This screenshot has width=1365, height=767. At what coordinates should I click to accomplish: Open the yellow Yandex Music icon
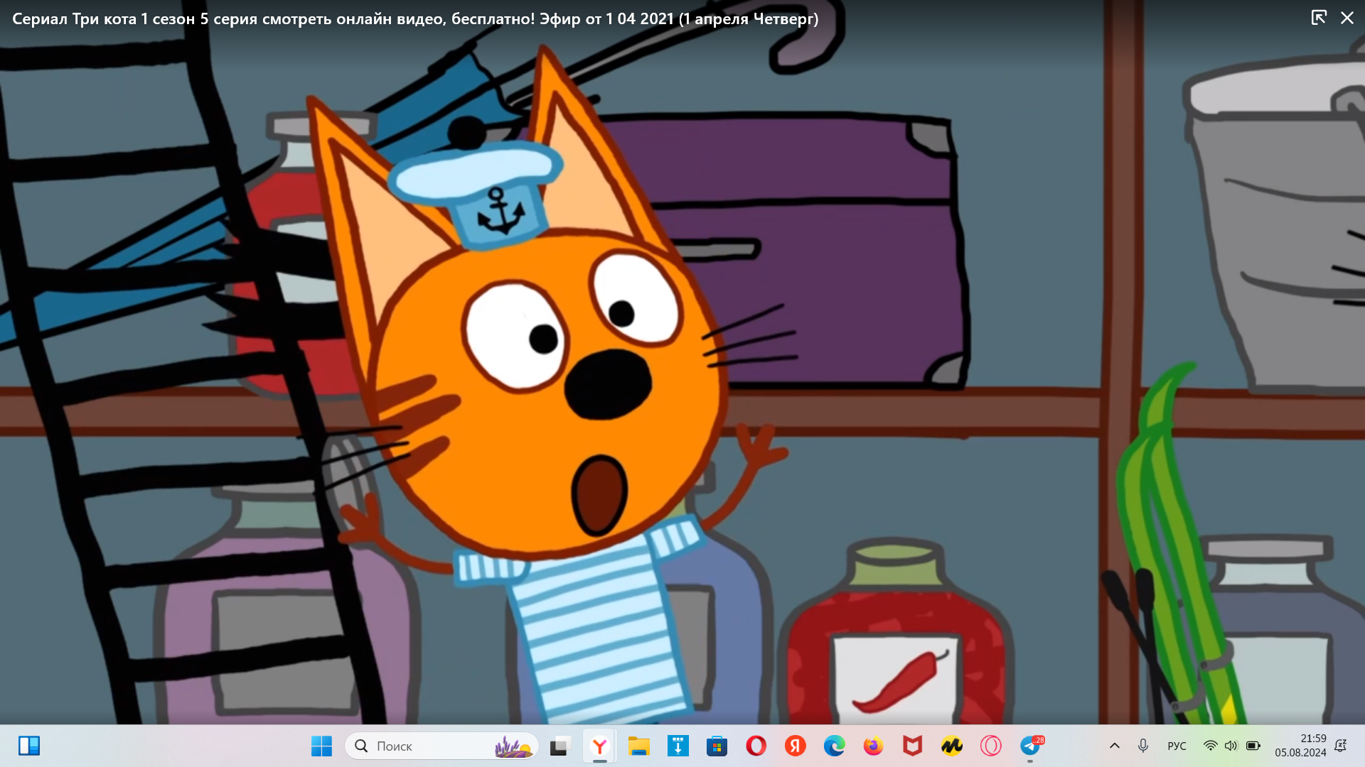click(x=952, y=746)
